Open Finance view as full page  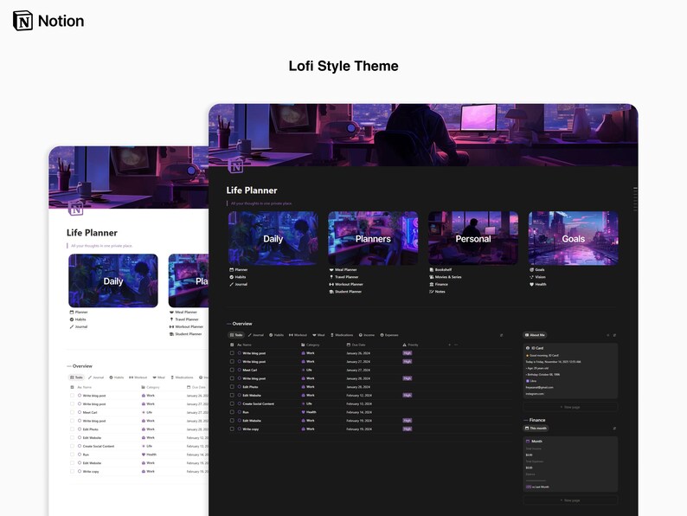point(614,429)
